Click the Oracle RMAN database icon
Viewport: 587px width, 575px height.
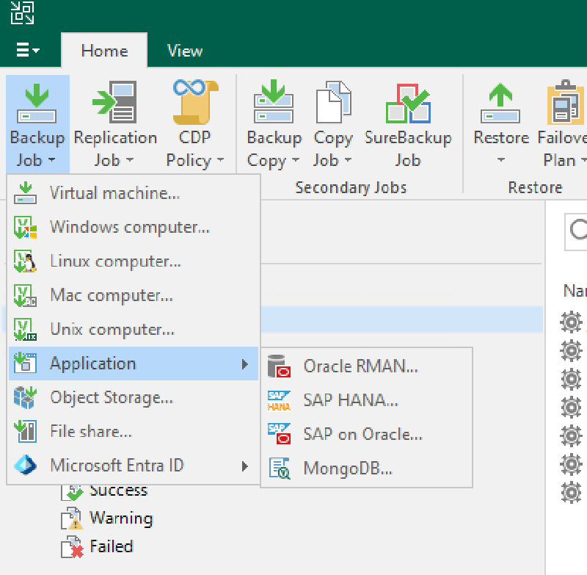280,366
